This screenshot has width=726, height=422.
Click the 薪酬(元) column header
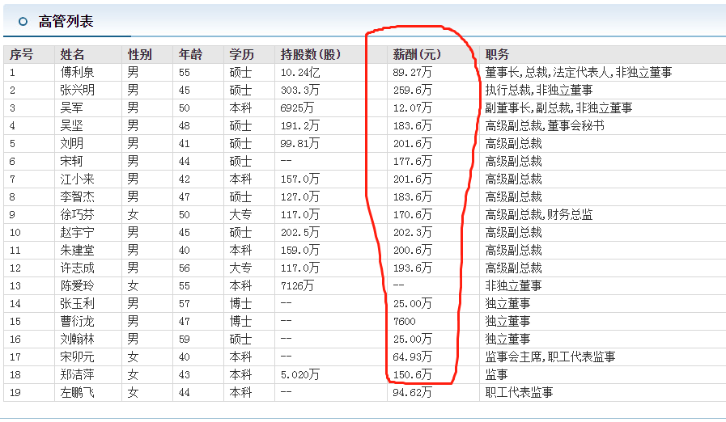(x=417, y=55)
